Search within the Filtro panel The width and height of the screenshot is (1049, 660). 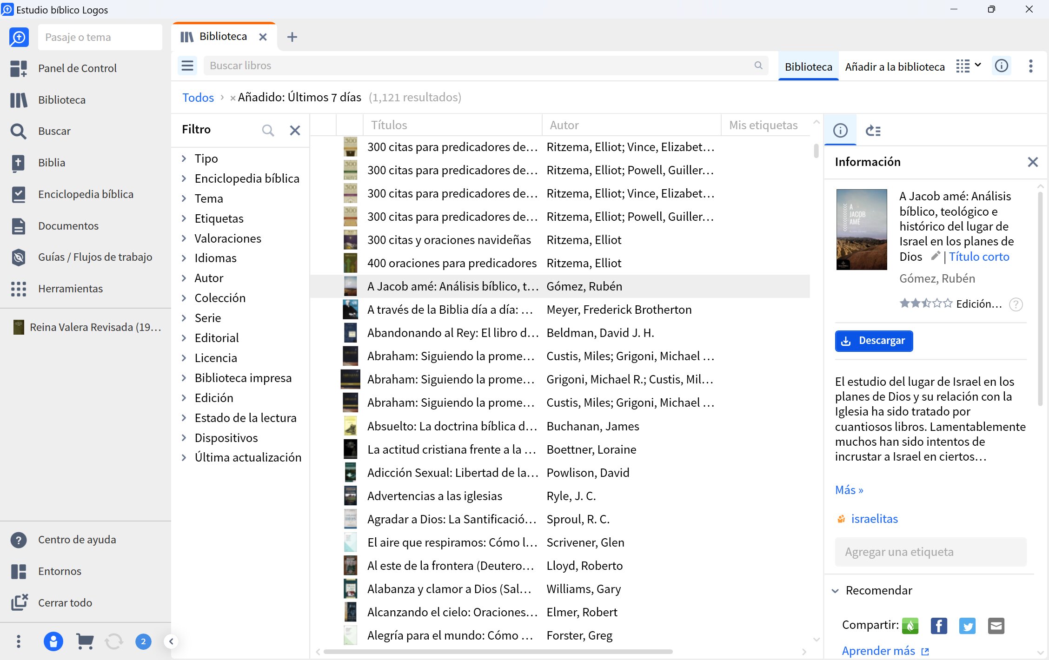268,130
